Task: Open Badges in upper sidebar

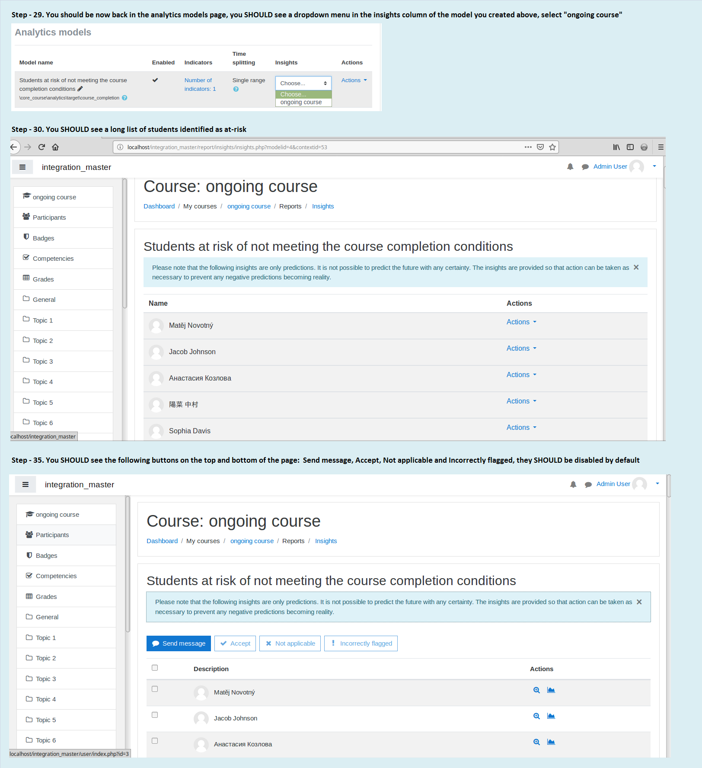Action: (63, 238)
